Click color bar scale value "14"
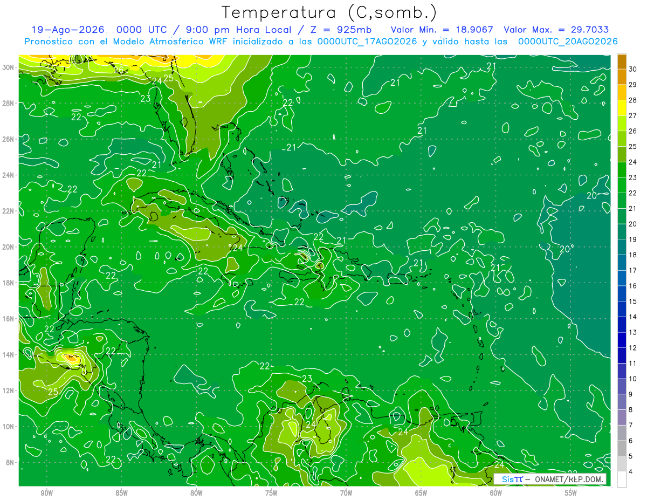 coord(634,317)
